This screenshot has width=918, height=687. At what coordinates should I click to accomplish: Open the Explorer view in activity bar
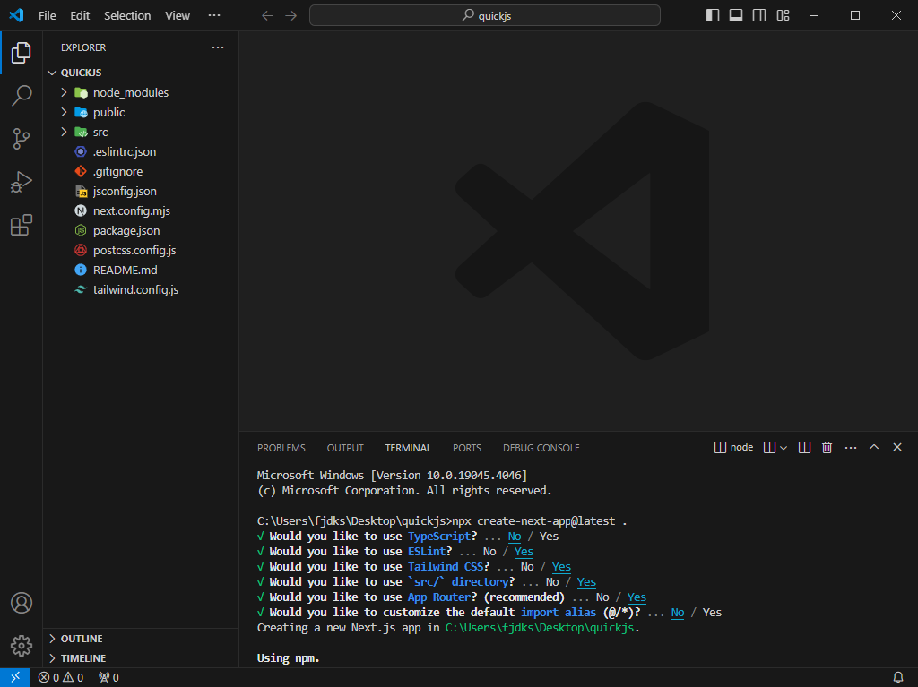(22, 53)
